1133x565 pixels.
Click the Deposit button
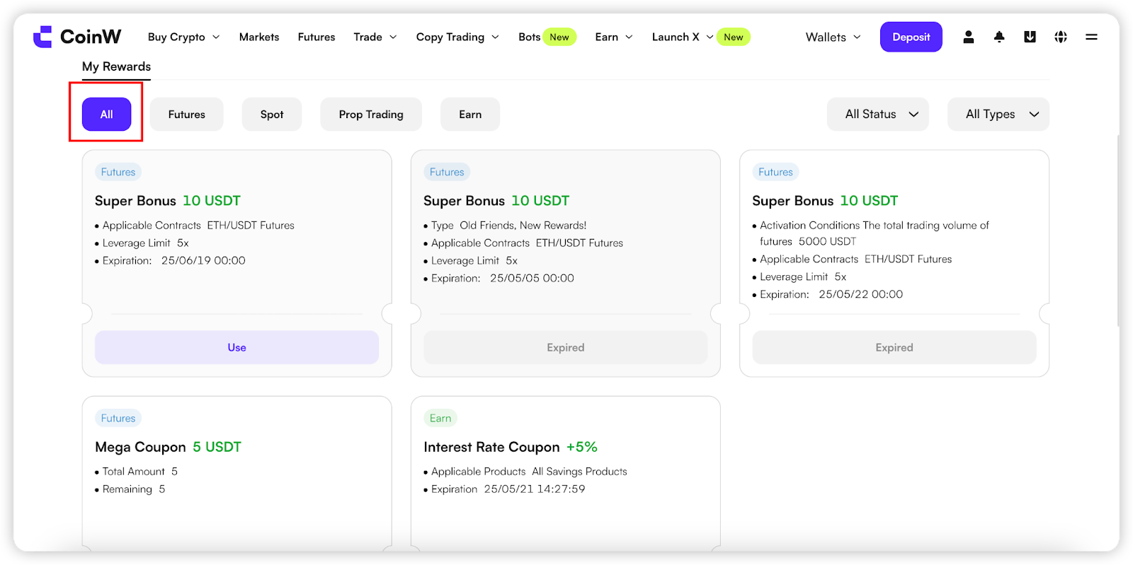(x=911, y=37)
